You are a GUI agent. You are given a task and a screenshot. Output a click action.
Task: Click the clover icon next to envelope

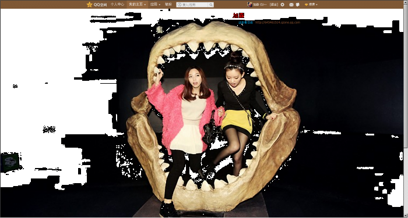click(298, 5)
